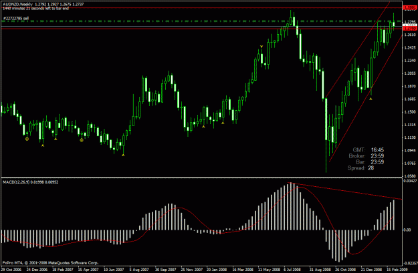Select the lower red channel trendline
This screenshot has height=273, width=418.
click(x=365, y=99)
